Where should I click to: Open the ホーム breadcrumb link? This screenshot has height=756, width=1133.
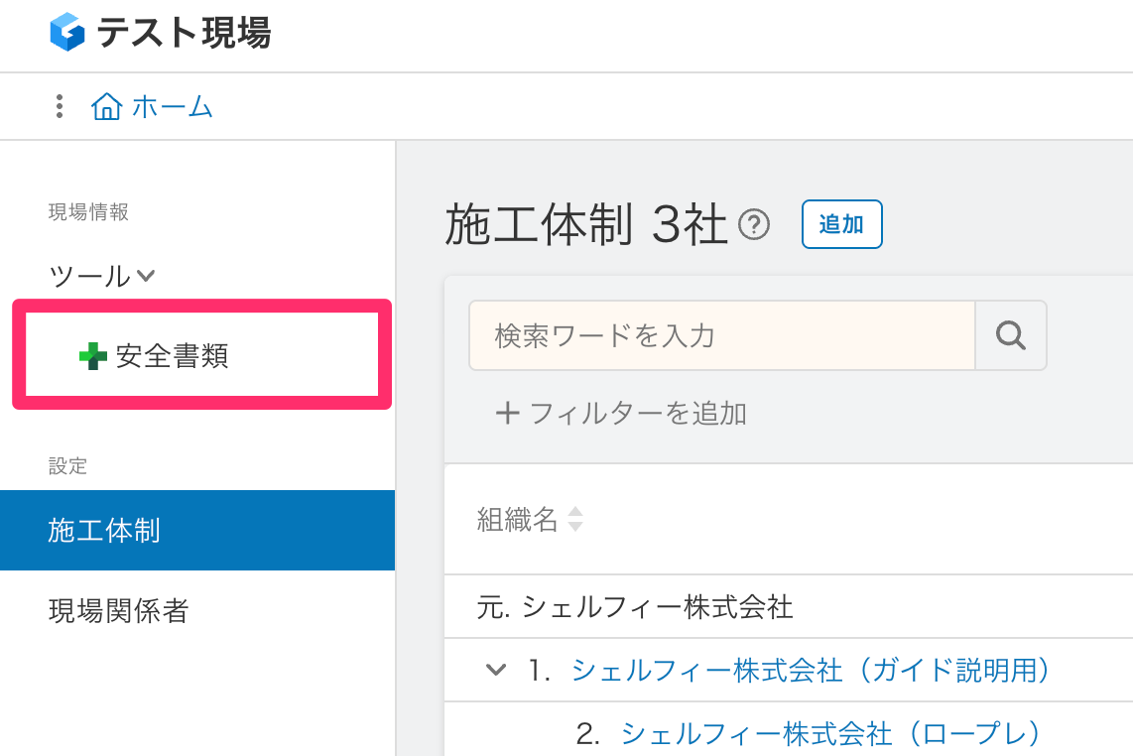[172, 106]
